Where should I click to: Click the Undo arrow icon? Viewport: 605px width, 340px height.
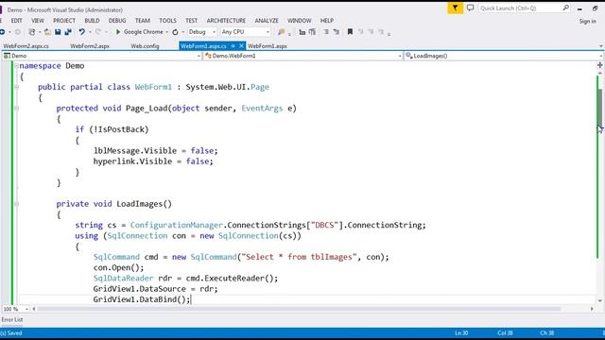[82, 32]
